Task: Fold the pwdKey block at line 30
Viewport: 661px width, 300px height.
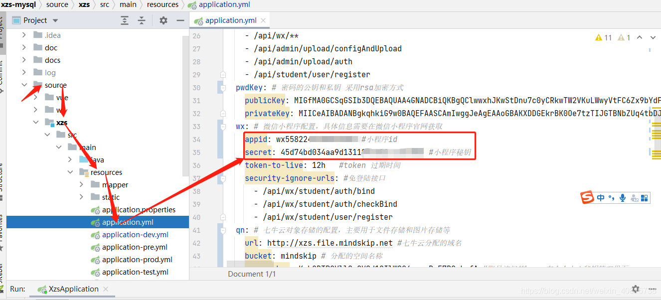Action: tap(223, 88)
